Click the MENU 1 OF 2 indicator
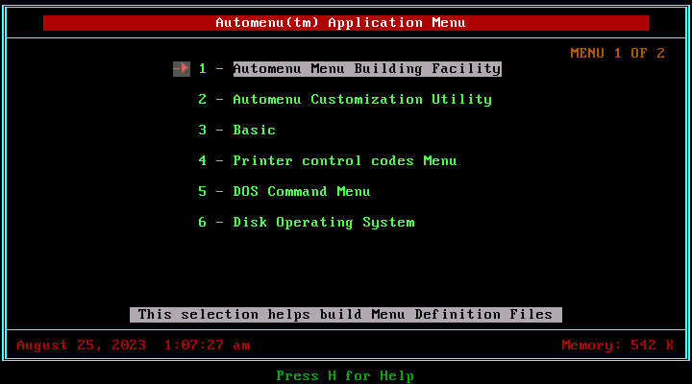The height and width of the screenshot is (384, 692). (x=617, y=54)
